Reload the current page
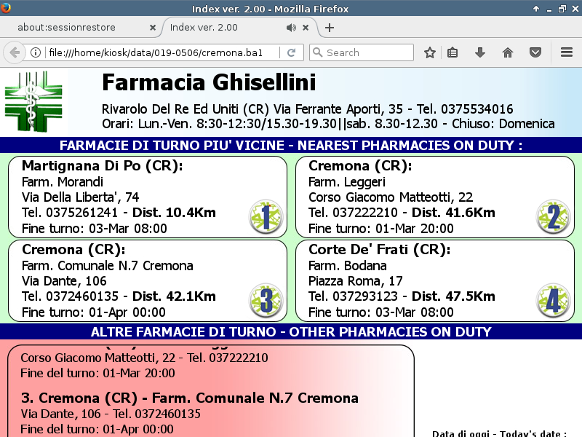The height and width of the screenshot is (437, 582). 291,52
